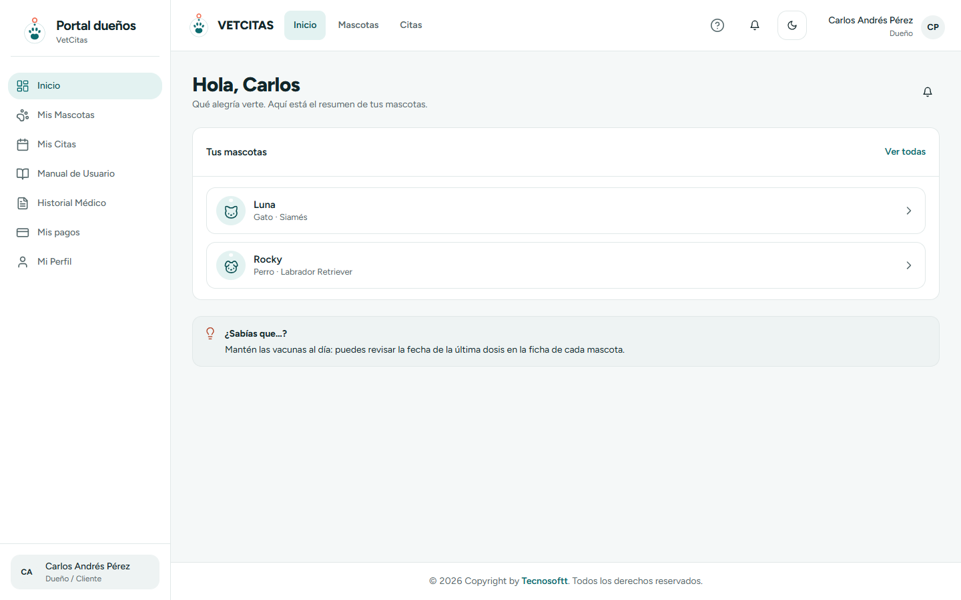Click Rocky's dog avatar icon
The image size is (961, 600).
coord(231,265)
